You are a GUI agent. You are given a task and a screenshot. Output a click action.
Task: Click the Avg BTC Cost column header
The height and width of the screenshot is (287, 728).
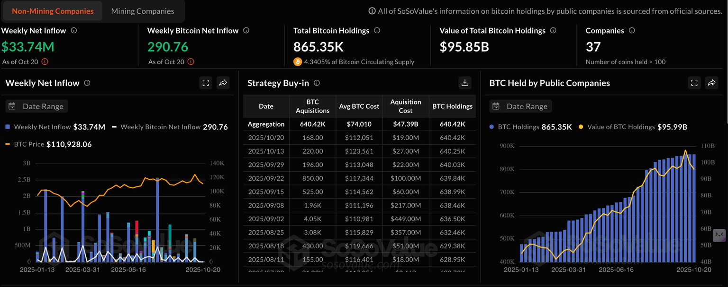click(359, 106)
